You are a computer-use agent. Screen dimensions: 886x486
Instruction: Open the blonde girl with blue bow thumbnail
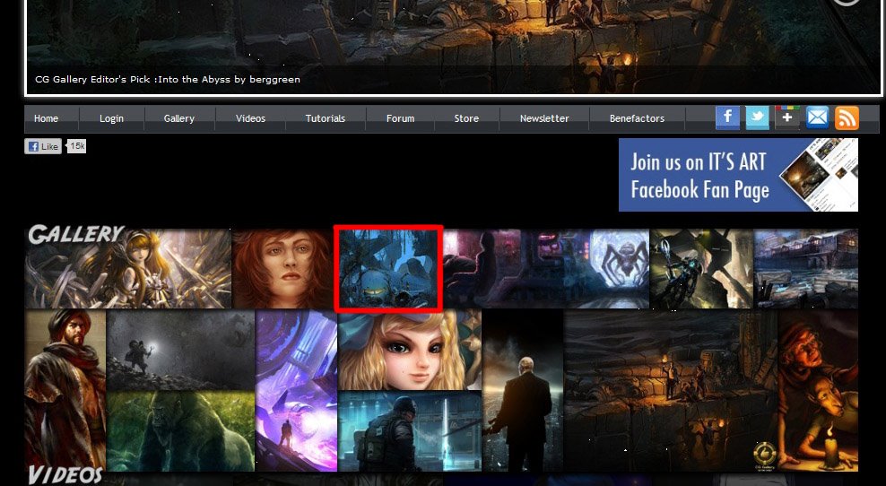(410, 350)
